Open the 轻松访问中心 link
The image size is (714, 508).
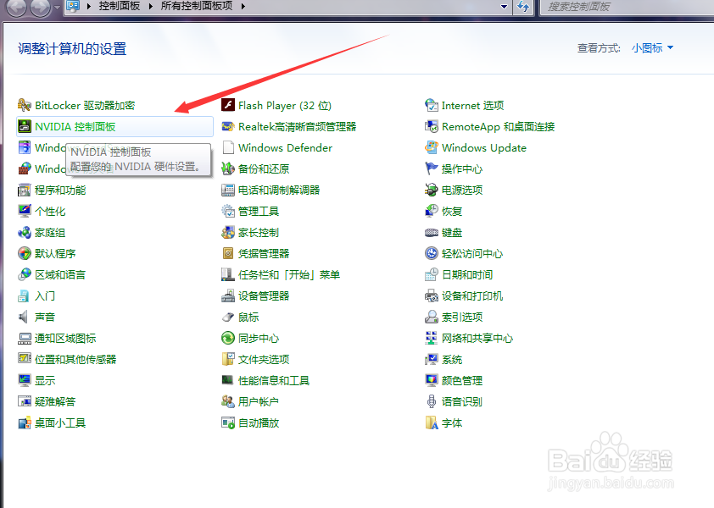click(472, 253)
